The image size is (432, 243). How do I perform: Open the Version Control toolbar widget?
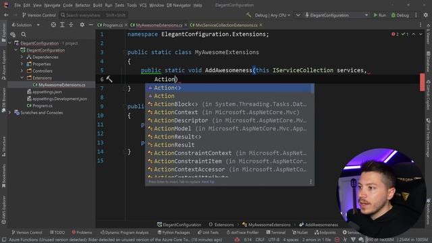[39, 15]
